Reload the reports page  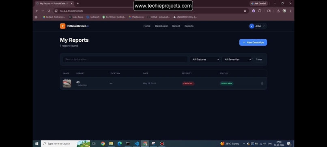coord(49,11)
